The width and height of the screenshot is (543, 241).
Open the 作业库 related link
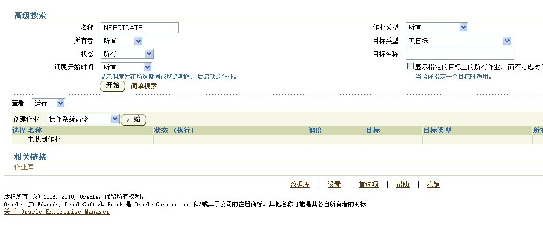click(x=24, y=167)
